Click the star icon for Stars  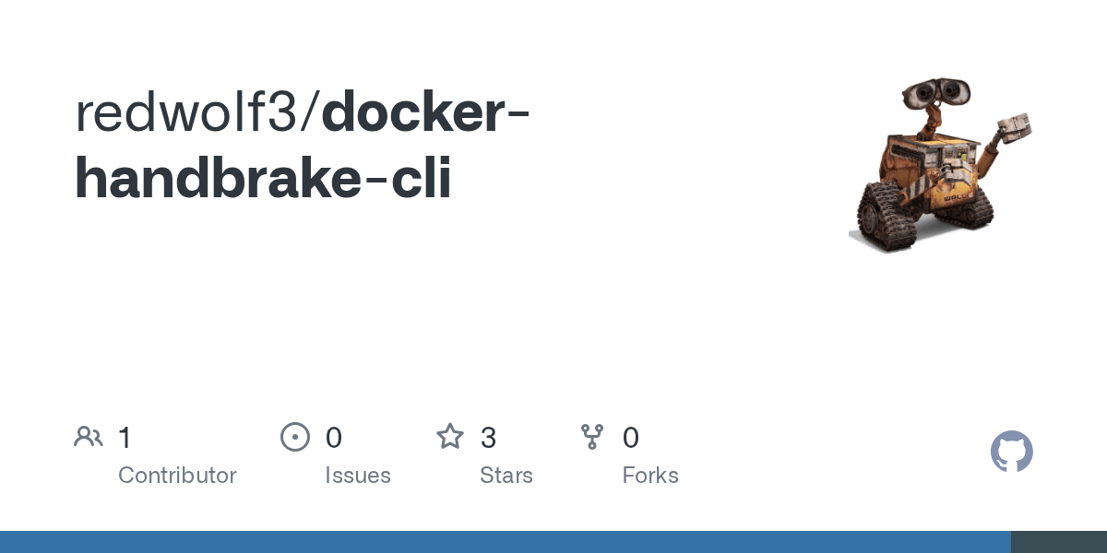tap(450, 437)
